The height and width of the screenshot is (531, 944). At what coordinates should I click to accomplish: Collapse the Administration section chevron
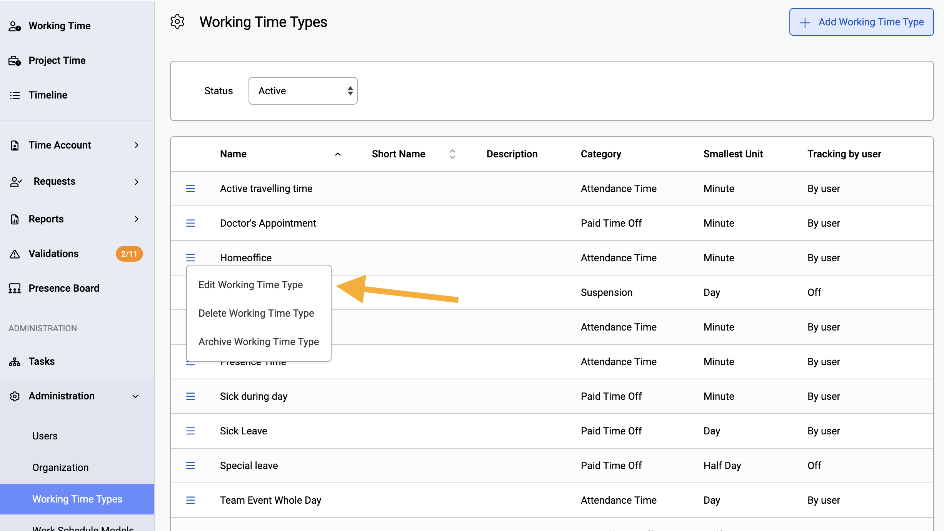135,396
